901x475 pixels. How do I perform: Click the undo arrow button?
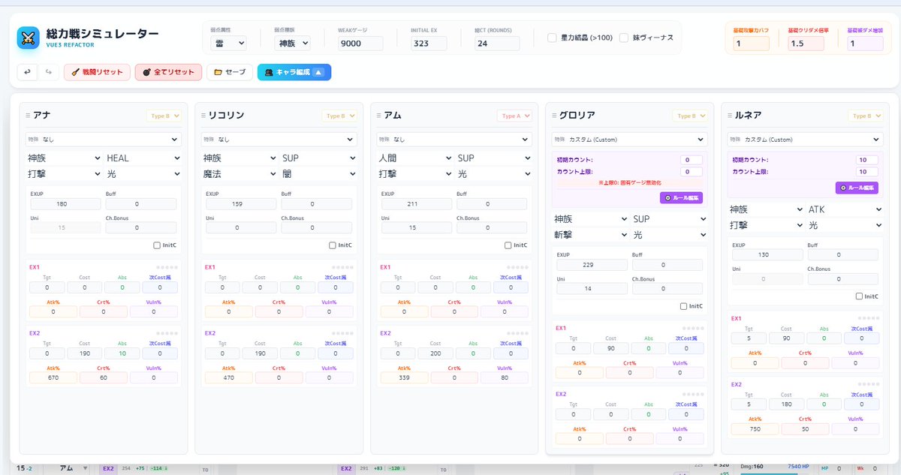[27, 72]
